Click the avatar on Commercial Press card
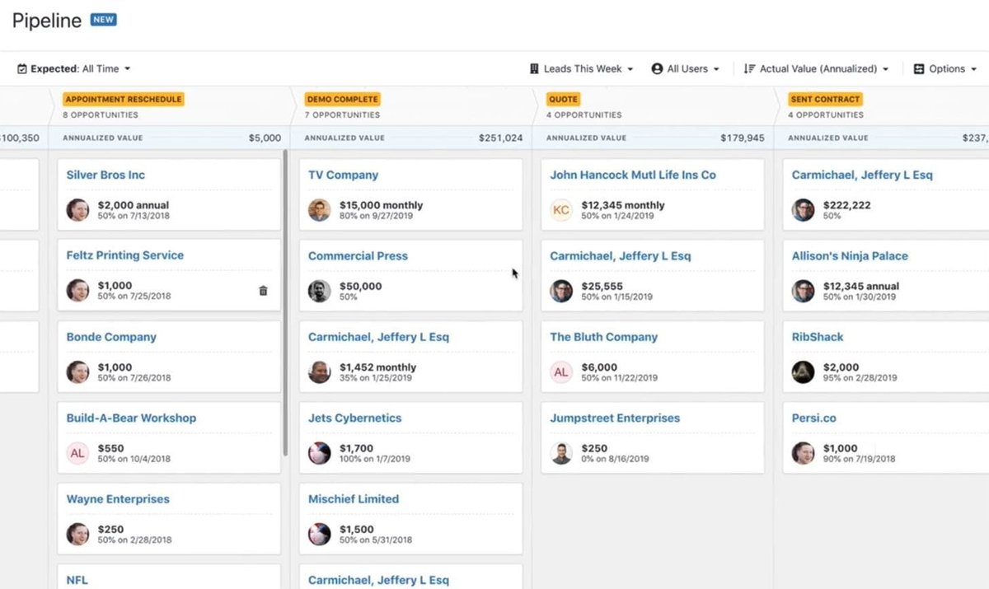Viewport: 989px width, 589px height. point(320,291)
